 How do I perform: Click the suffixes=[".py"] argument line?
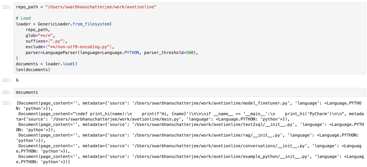[47, 41]
